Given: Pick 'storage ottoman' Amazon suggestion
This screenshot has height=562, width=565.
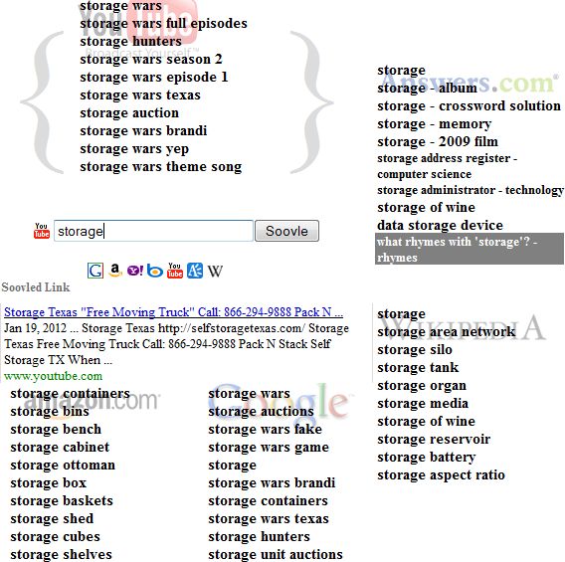Looking at the screenshot, I should coord(63,466).
